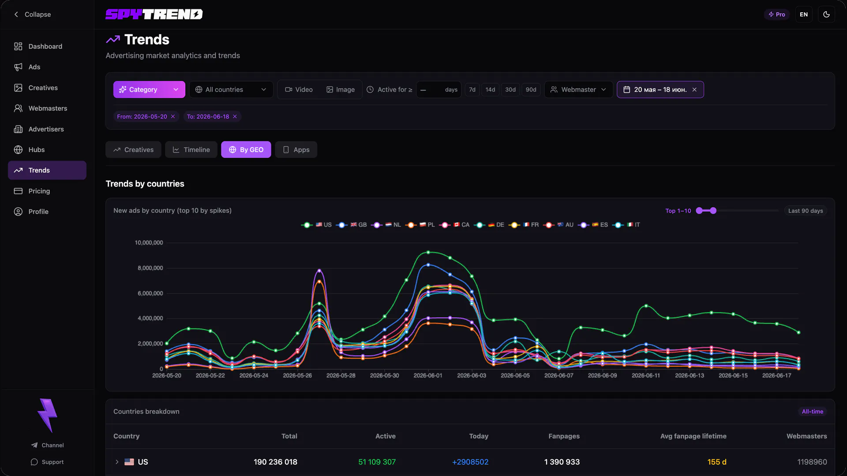The height and width of the screenshot is (476, 847).
Task: Open the Category dropdown
Action: point(149,89)
